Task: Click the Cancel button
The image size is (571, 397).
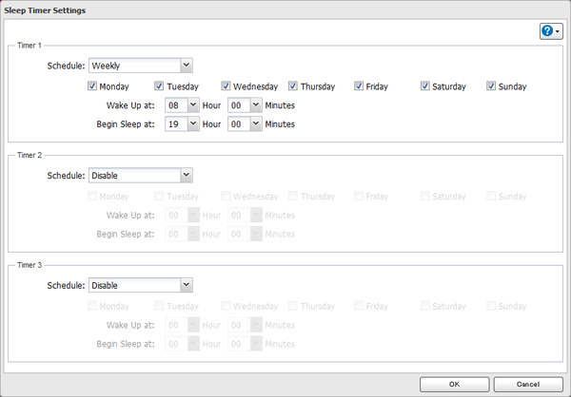Action: click(528, 384)
